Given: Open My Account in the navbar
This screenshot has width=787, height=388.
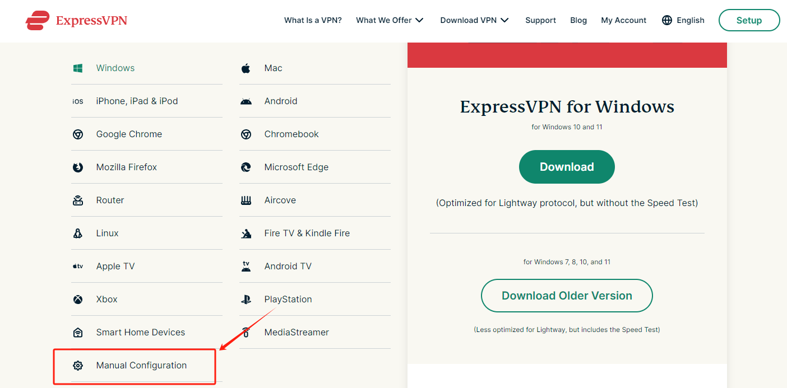Looking at the screenshot, I should point(623,20).
